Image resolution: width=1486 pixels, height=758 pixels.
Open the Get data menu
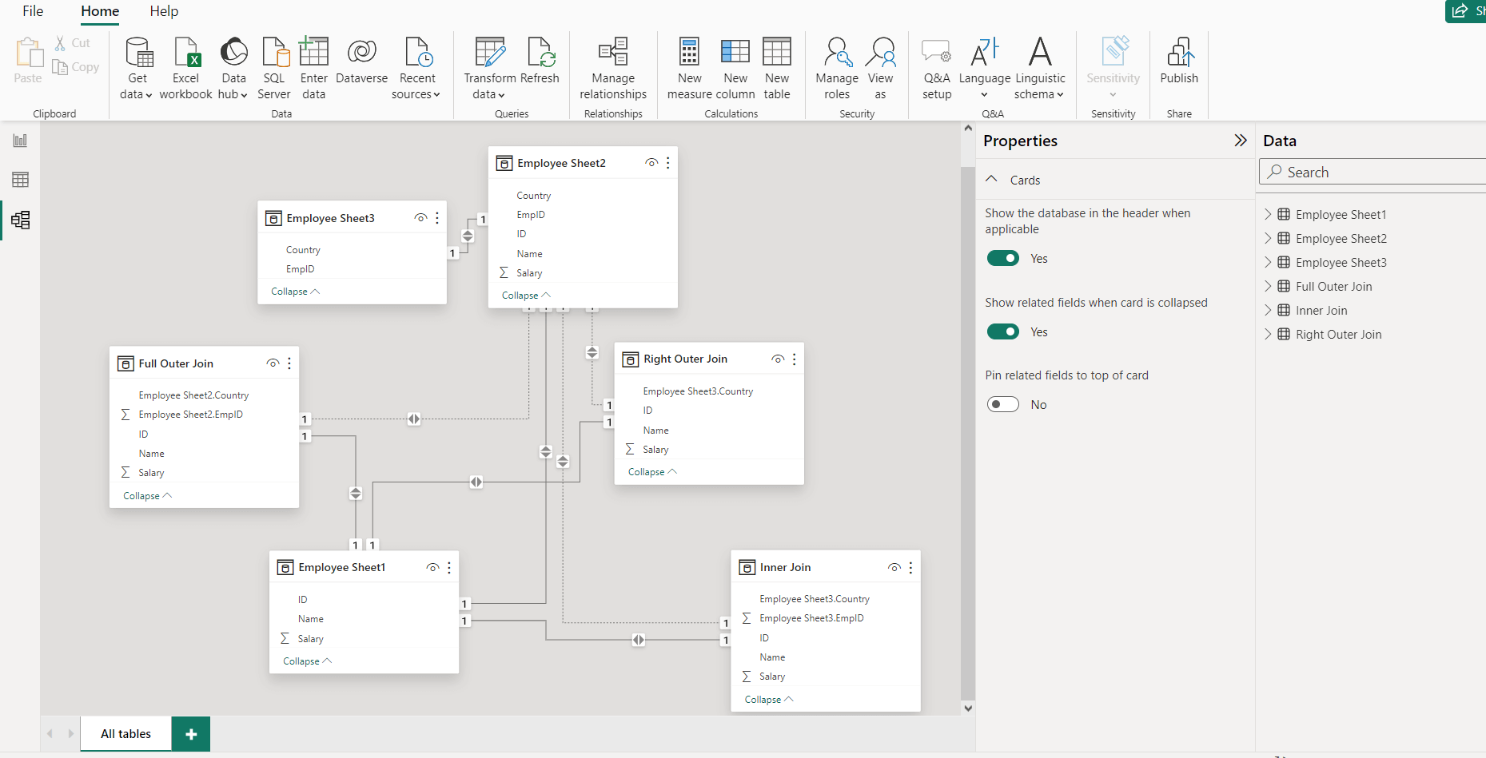[136, 68]
